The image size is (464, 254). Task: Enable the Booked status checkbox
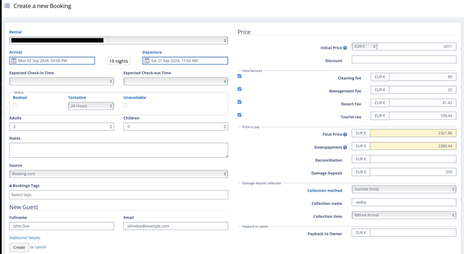15,105
